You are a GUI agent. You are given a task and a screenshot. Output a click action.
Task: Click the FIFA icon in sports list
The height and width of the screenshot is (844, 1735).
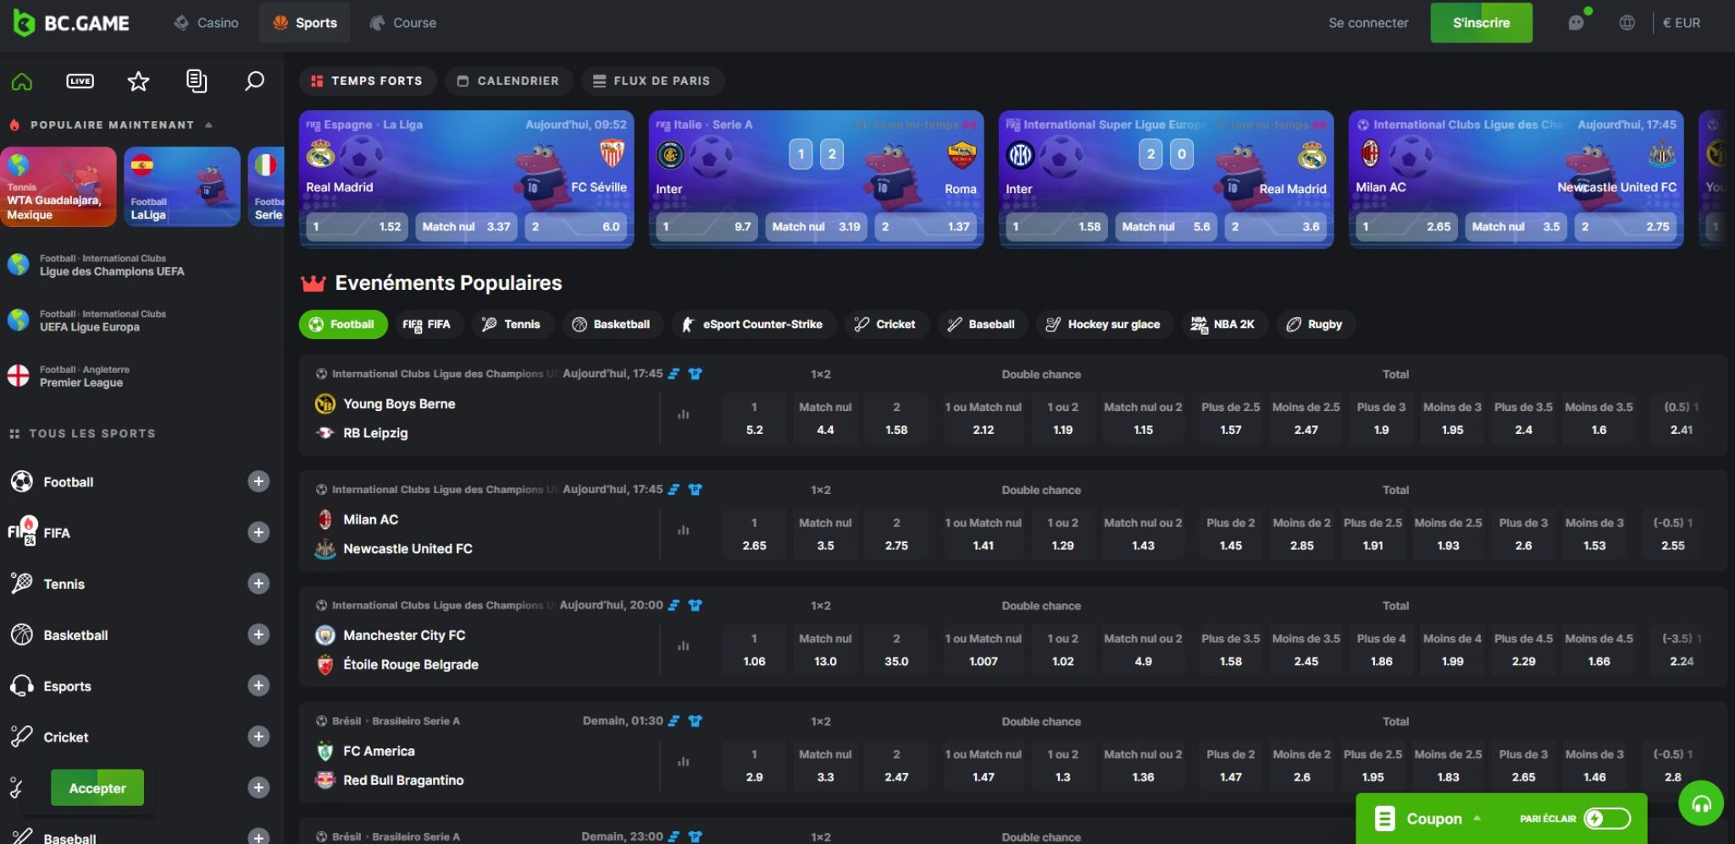[22, 531]
